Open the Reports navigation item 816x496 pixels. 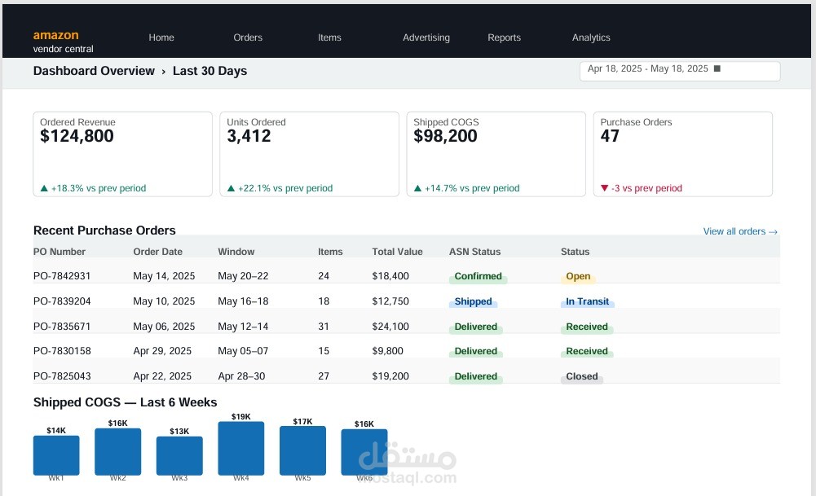[505, 37]
